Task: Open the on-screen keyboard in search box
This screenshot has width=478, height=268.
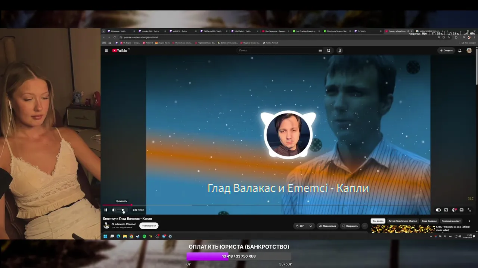Action: coord(320,51)
